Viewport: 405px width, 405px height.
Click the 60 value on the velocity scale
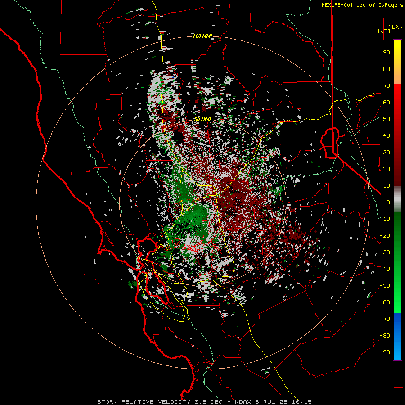[x=387, y=102]
